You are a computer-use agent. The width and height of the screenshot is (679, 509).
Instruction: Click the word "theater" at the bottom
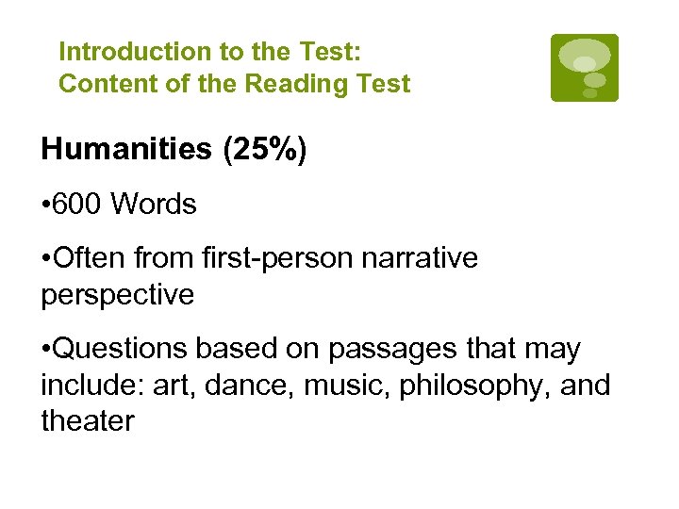(88, 420)
